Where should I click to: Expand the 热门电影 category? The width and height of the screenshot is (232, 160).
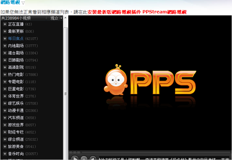[5, 75]
